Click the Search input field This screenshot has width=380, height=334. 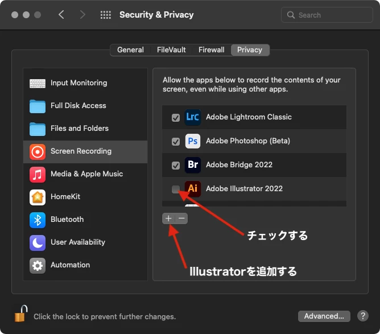point(327,15)
